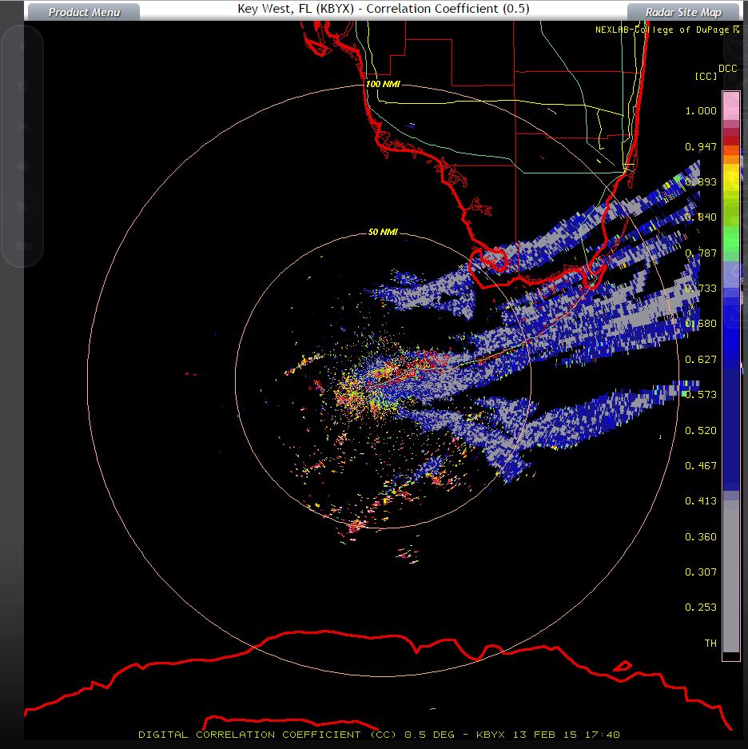Choose 12 in the faded frame panel
This screenshot has width=748, height=749.
pyautogui.click(x=22, y=86)
